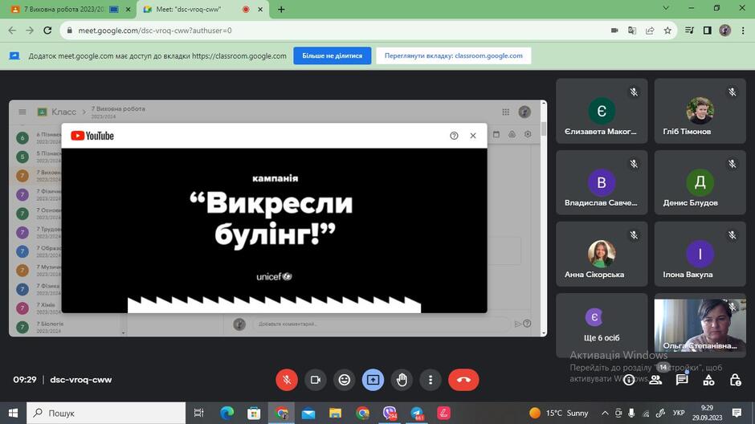The height and width of the screenshot is (424, 755).
Task: Expand 'Ще 6 осіб' tile
Action: point(602,325)
